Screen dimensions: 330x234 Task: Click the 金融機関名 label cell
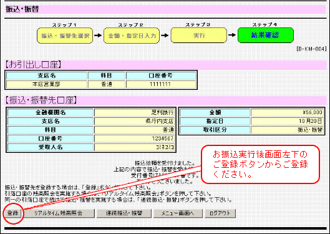[51, 112]
